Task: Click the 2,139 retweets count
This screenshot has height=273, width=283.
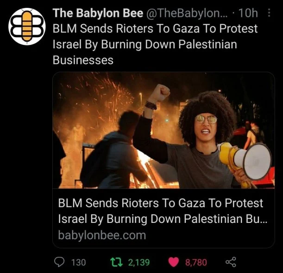Action: click(139, 262)
